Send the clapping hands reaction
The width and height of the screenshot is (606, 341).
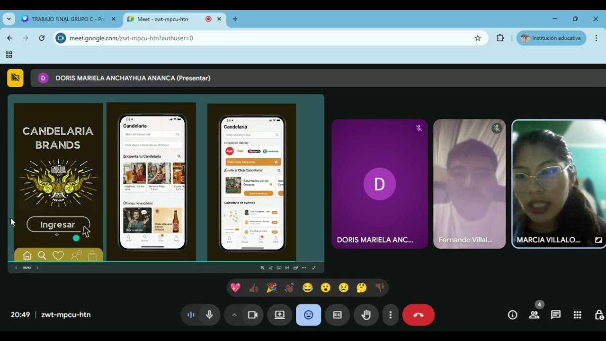point(290,287)
